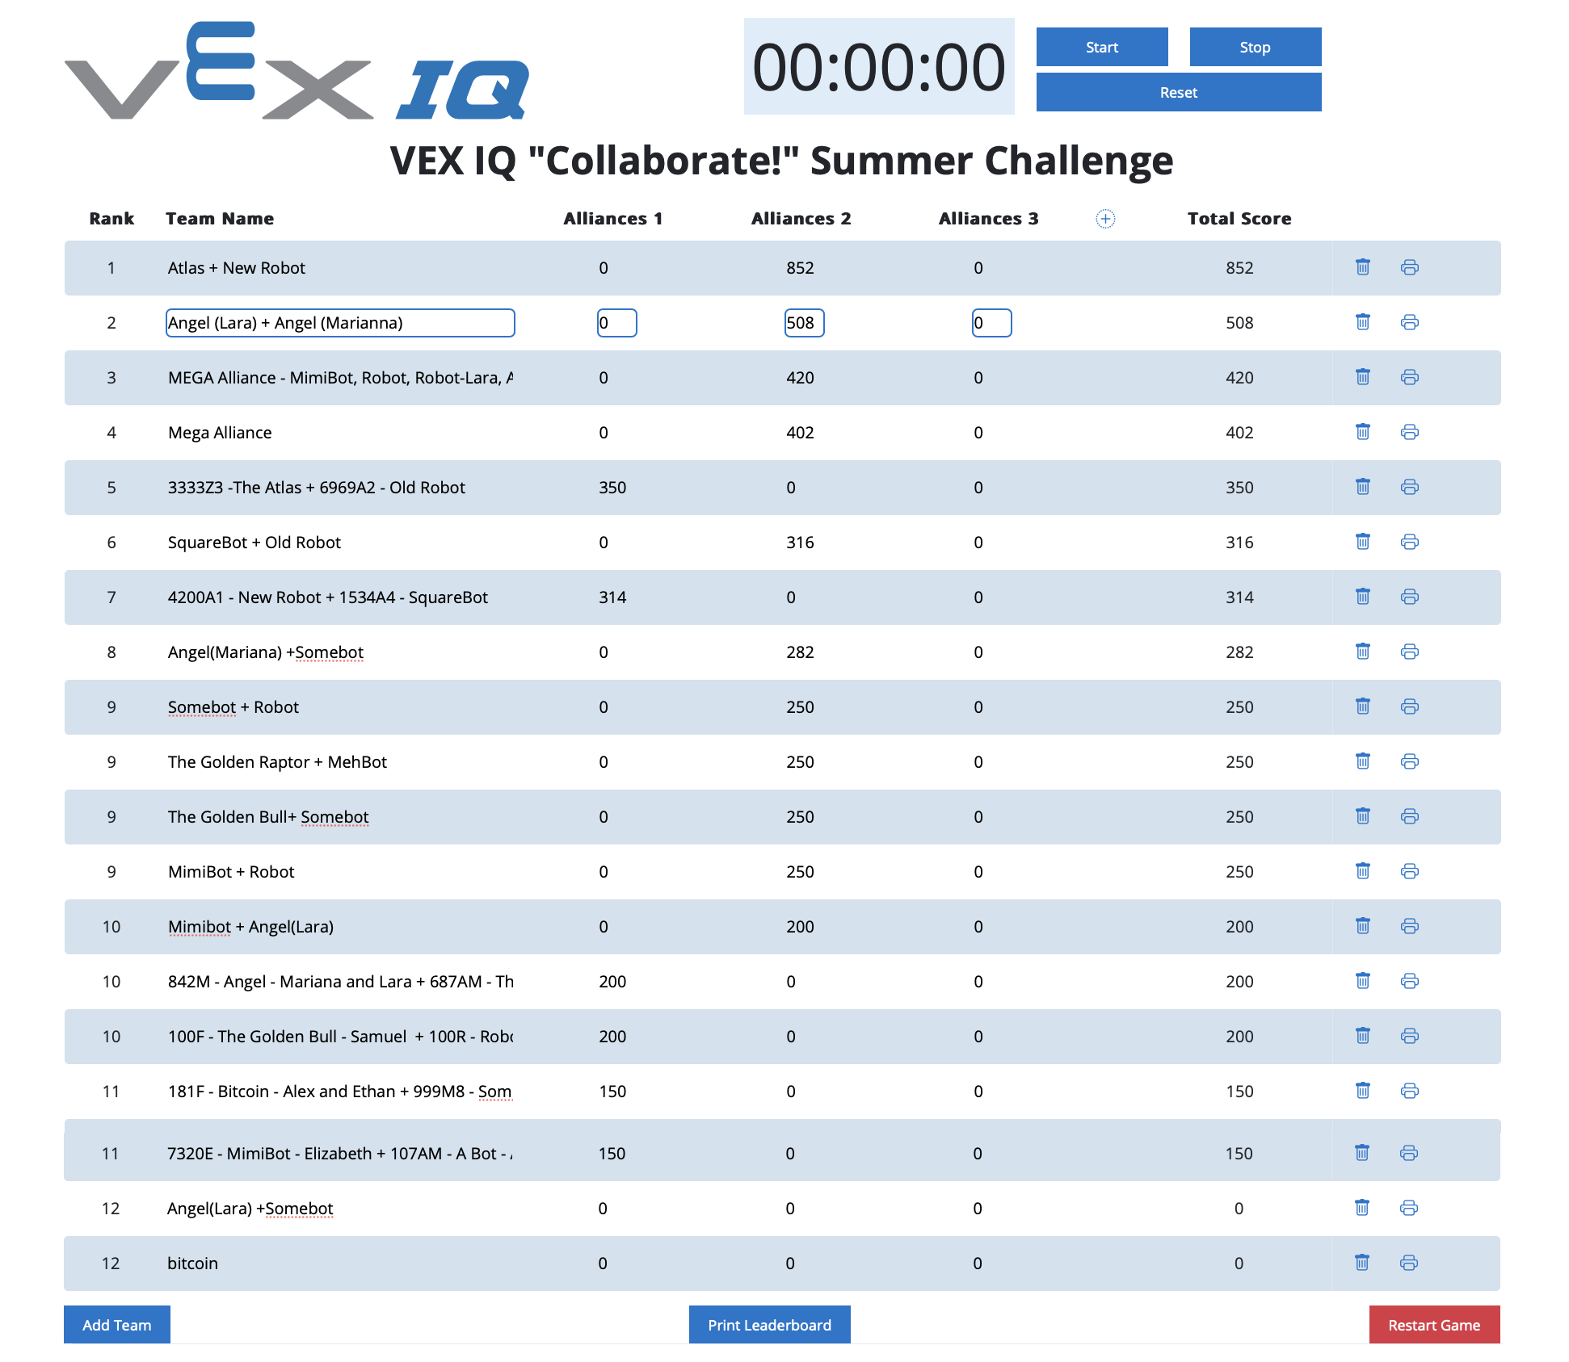Reset the timer
This screenshot has width=1569, height=1362.
[x=1178, y=93]
